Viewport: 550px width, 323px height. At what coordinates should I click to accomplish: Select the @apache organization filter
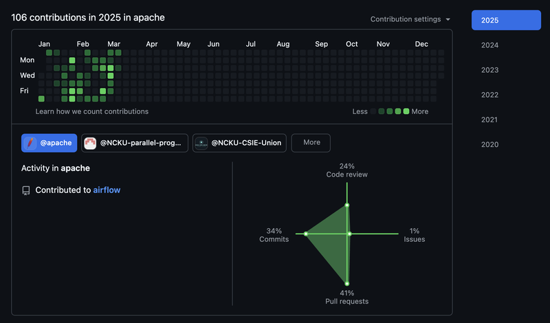(49, 143)
